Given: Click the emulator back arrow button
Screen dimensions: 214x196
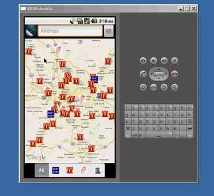Looking at the screenshot, I should coord(164,87).
